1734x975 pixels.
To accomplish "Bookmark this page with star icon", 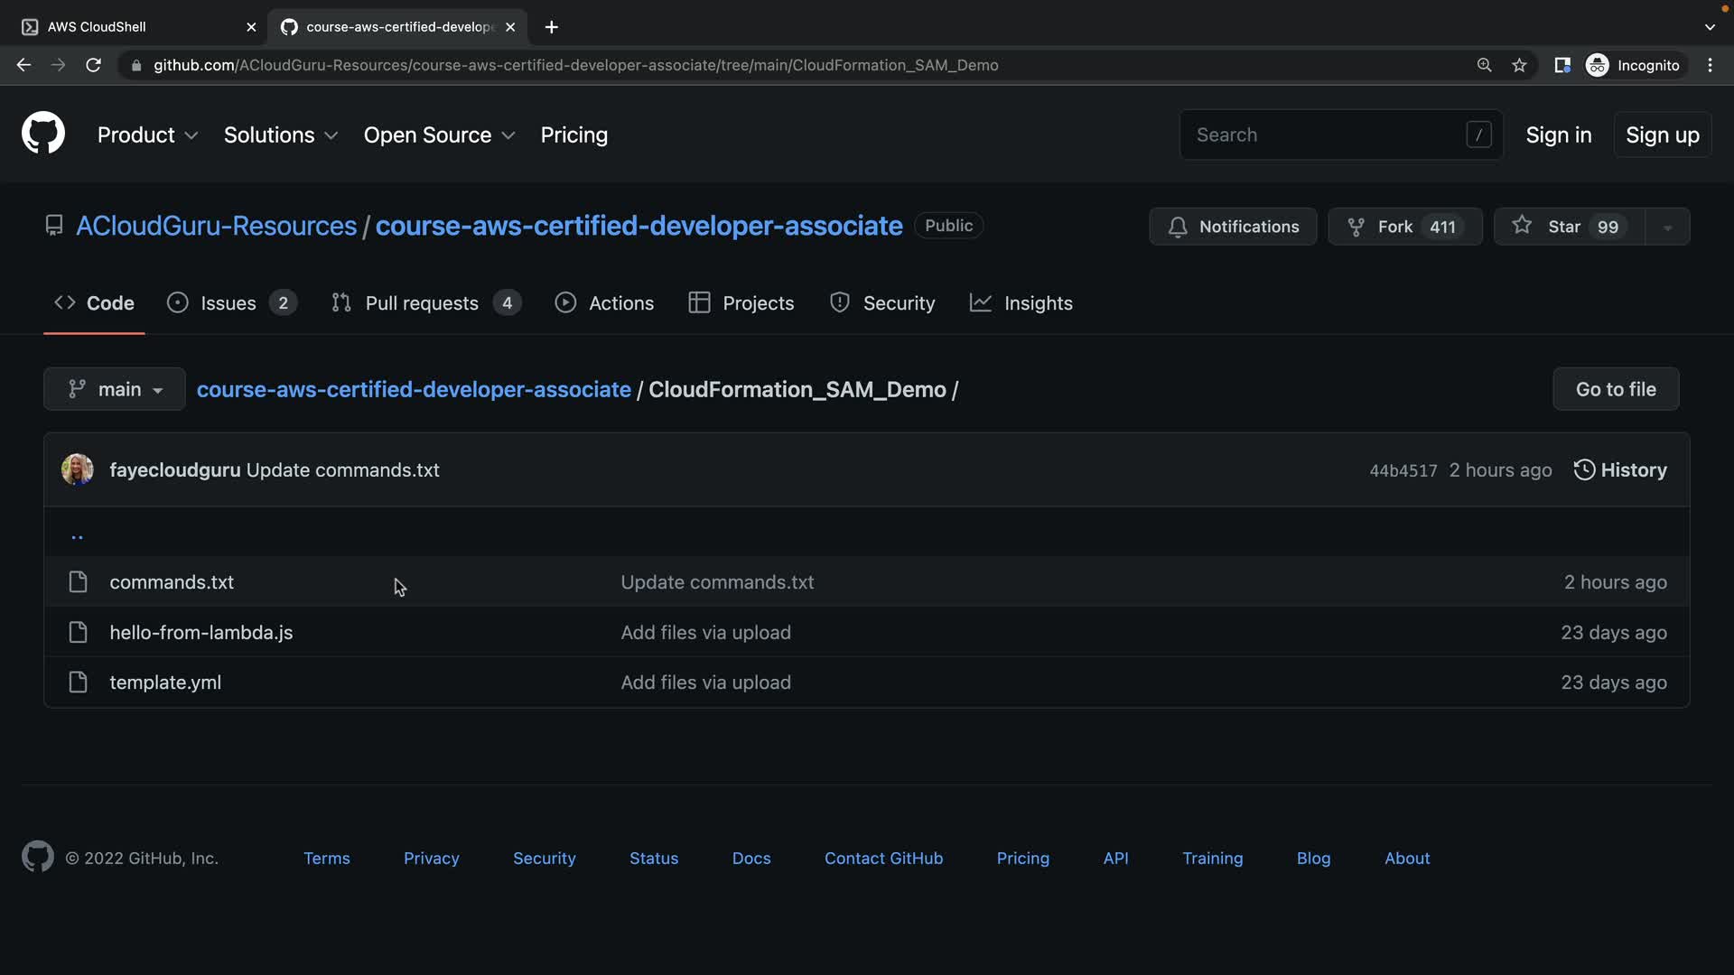I will tap(1519, 65).
